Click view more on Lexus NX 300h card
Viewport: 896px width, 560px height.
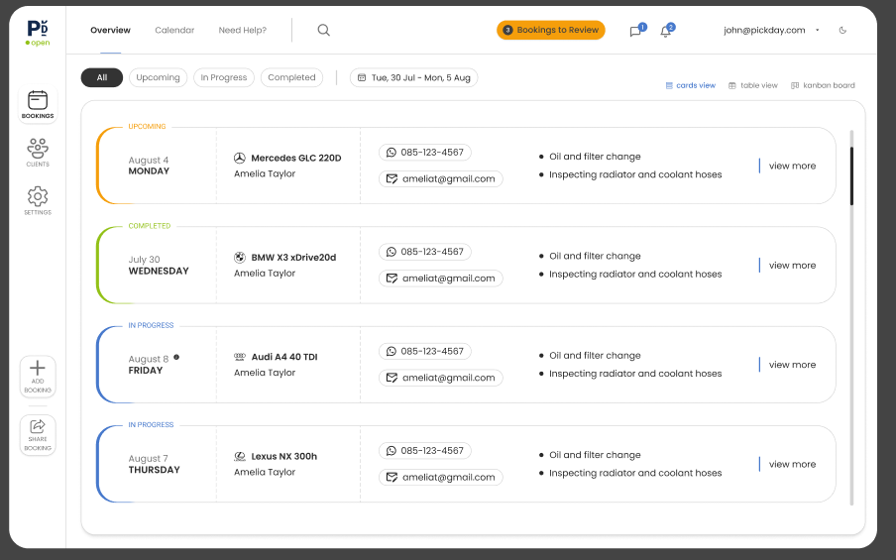click(792, 464)
